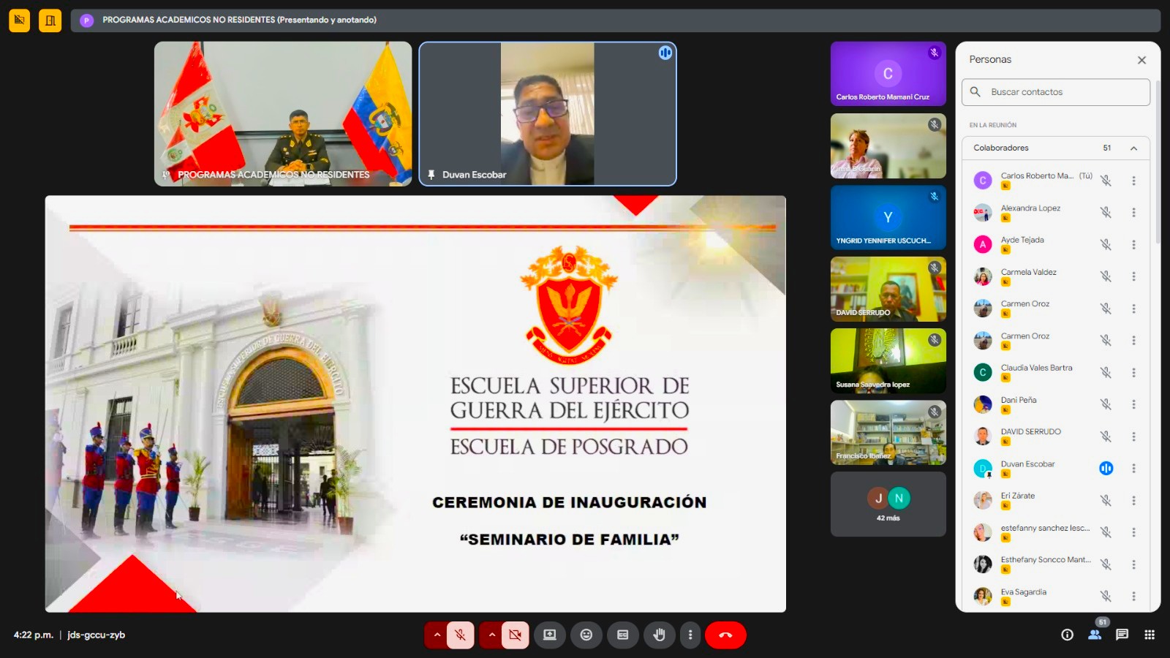Click the orange presentation icon at top left
This screenshot has width=1170, height=658.
20,20
